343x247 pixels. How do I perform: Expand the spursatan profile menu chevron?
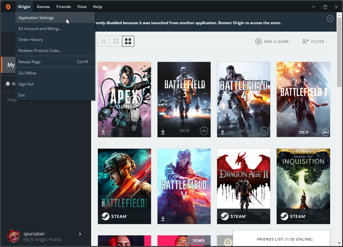coord(80,234)
